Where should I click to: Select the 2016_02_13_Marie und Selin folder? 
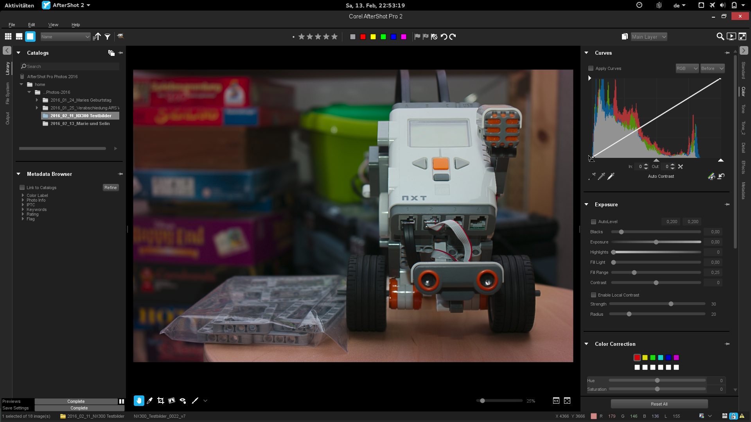(x=80, y=123)
